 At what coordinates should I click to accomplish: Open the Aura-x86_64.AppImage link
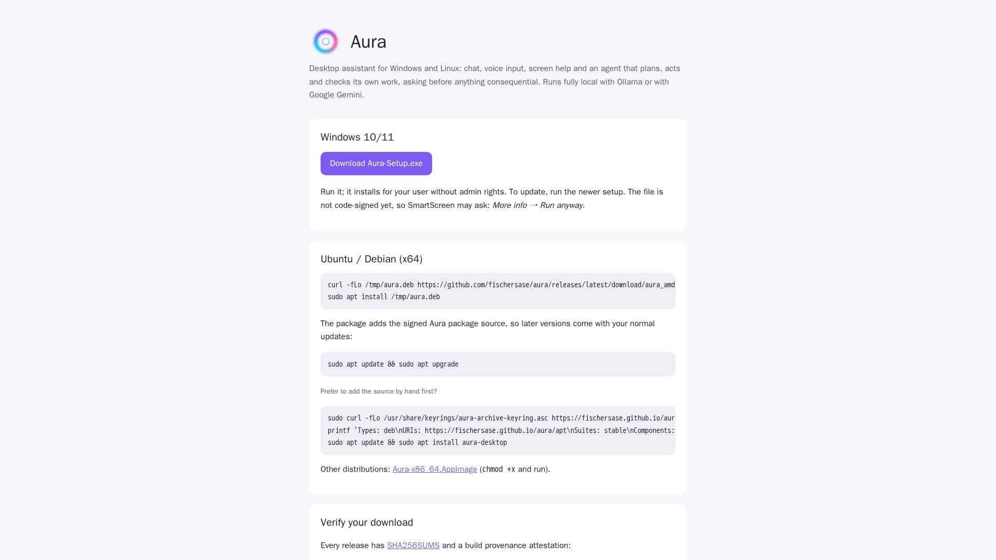435,469
